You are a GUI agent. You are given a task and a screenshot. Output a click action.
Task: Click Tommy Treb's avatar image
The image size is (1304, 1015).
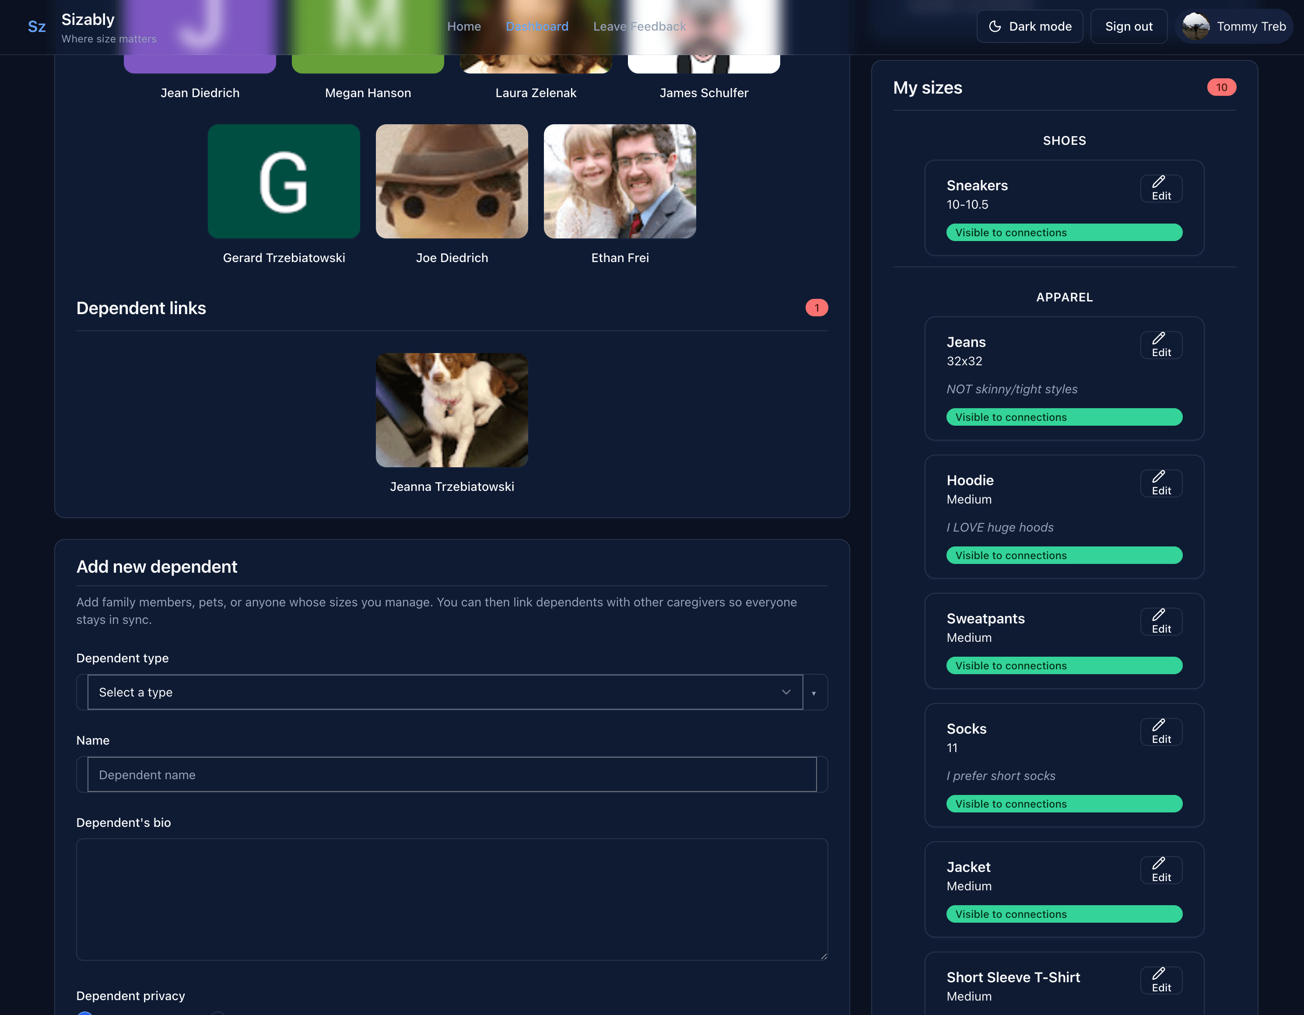click(1196, 26)
